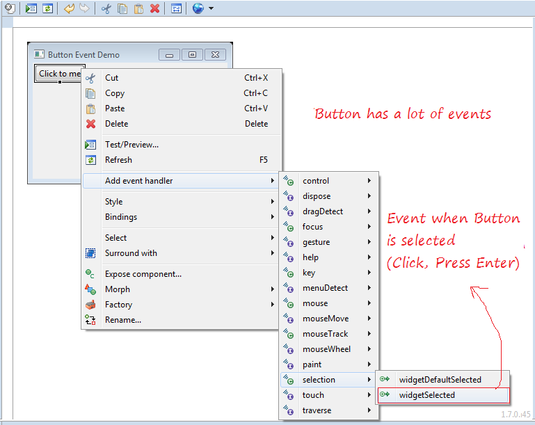Open the paint event submenu
Viewport: 535px width, 425px height.
pos(329,364)
